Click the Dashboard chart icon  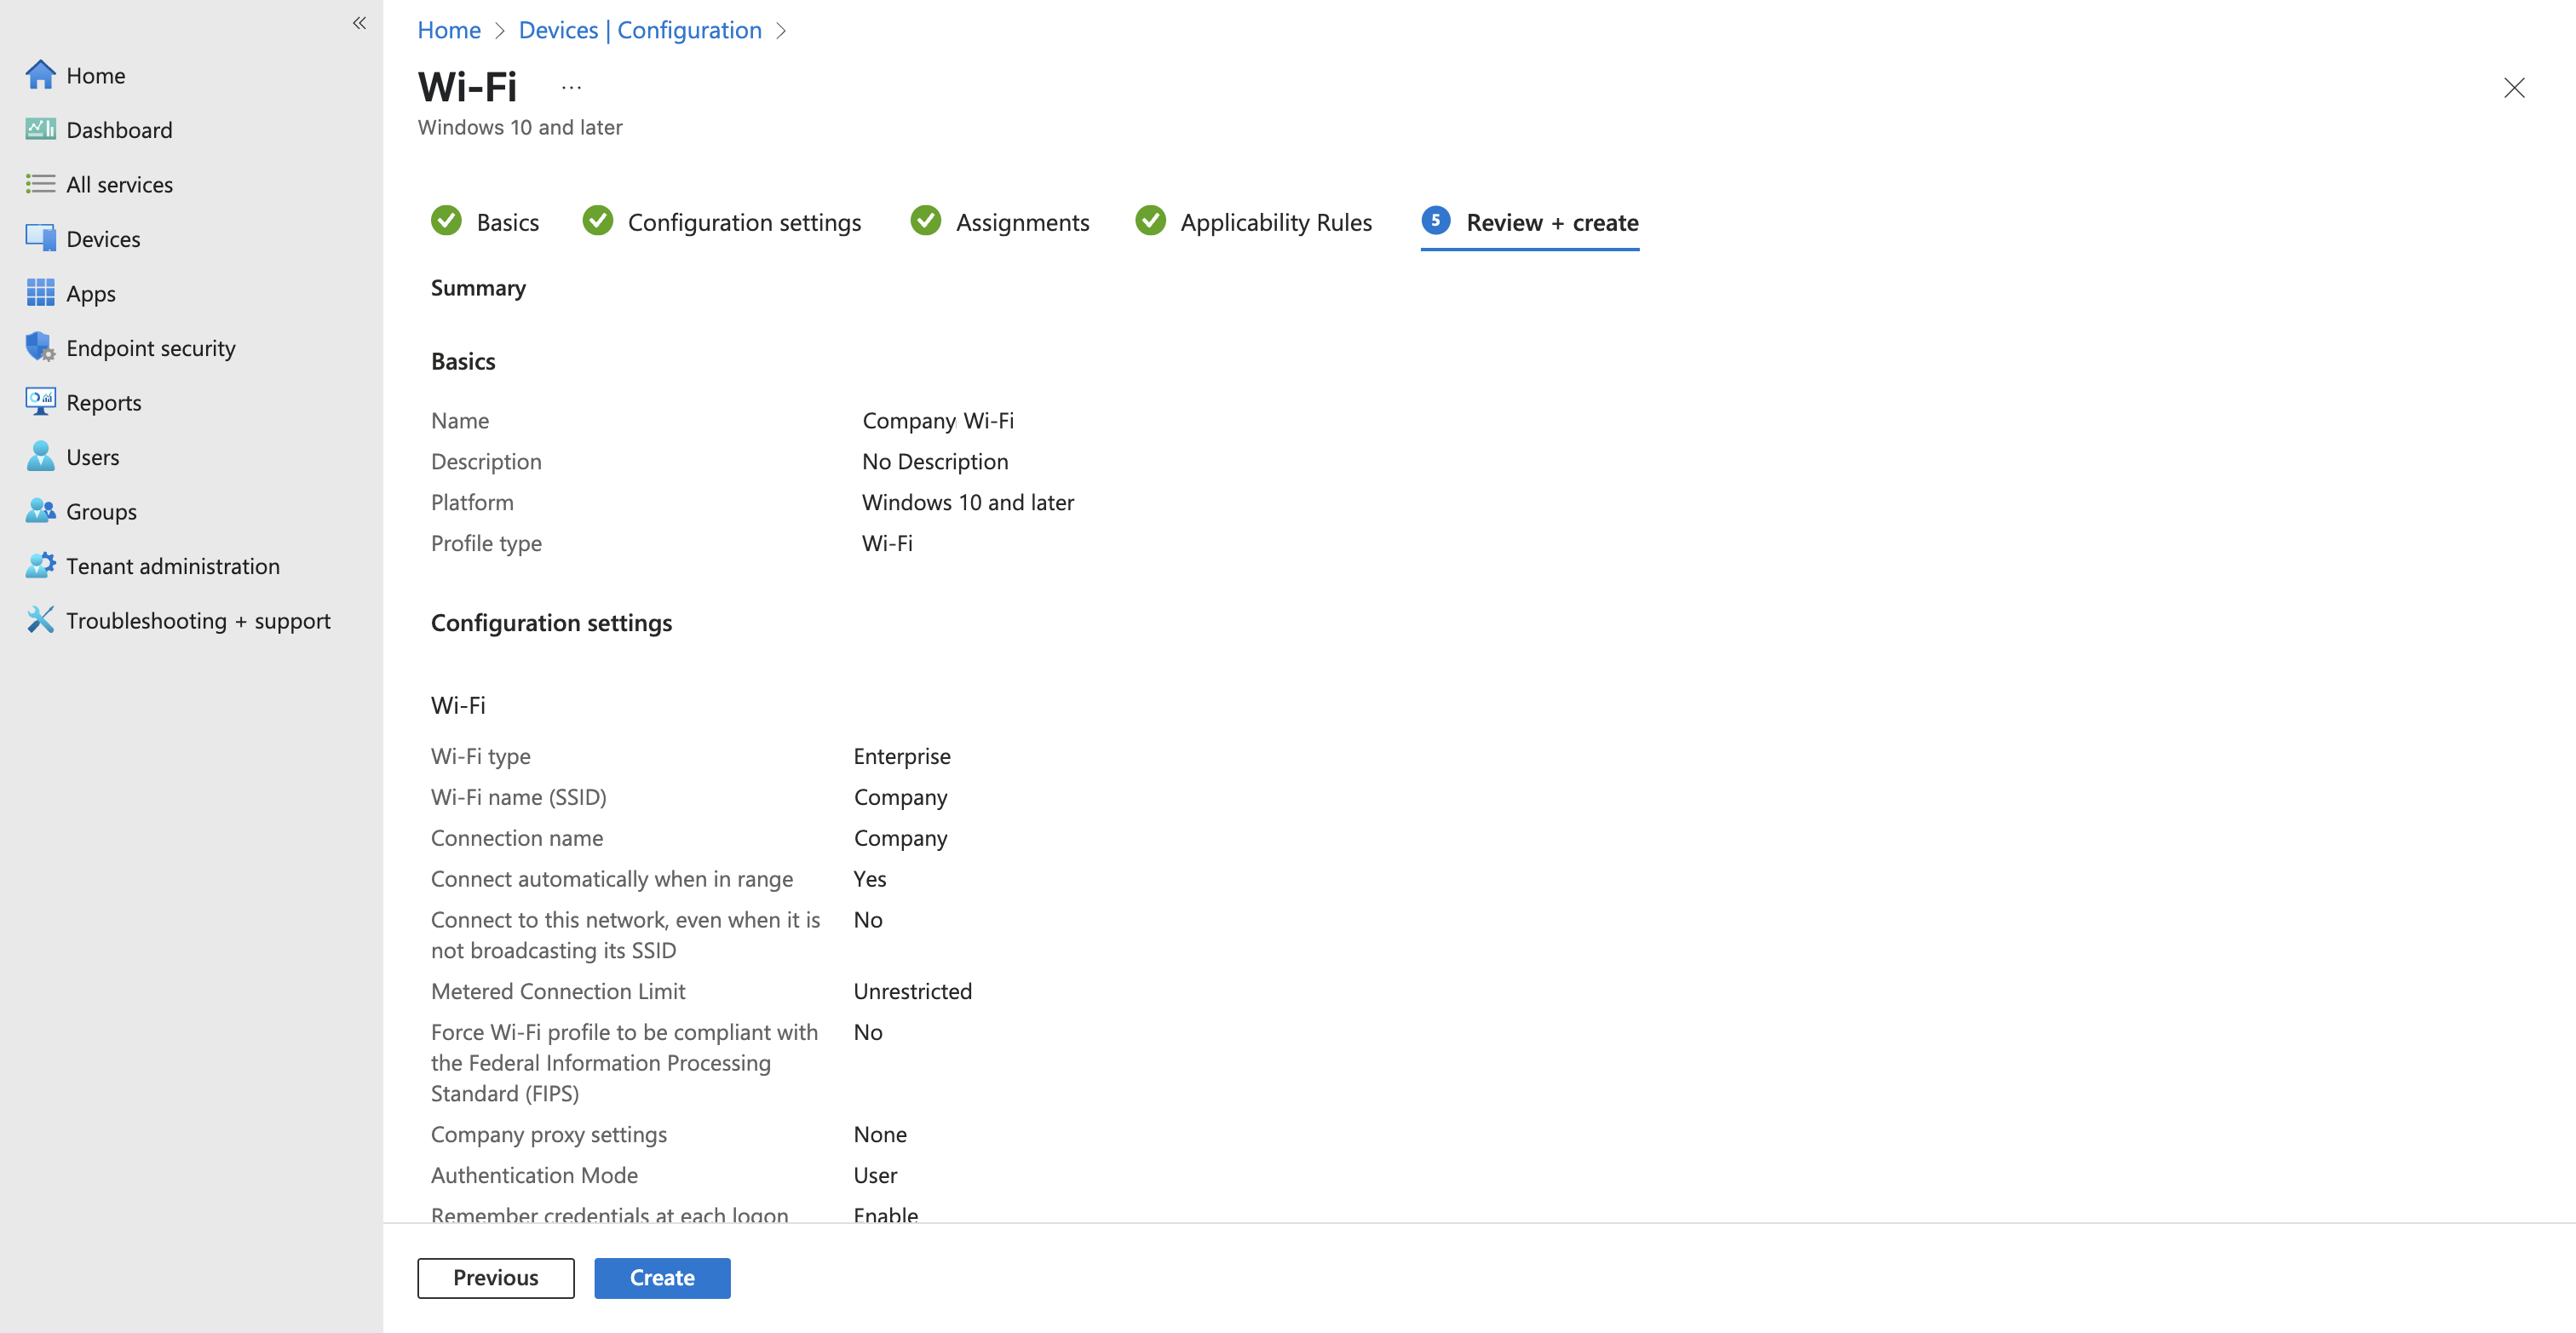point(40,129)
